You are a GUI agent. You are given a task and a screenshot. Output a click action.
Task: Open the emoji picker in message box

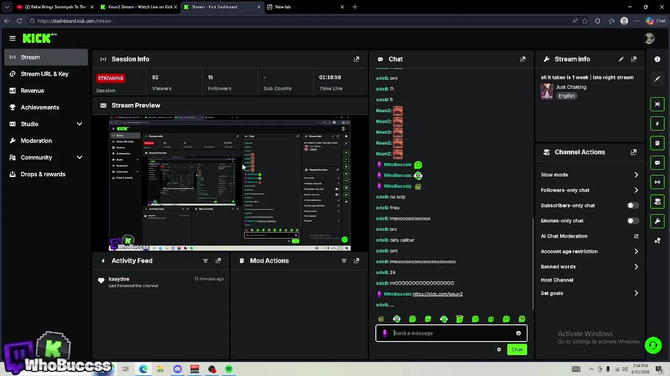click(518, 333)
